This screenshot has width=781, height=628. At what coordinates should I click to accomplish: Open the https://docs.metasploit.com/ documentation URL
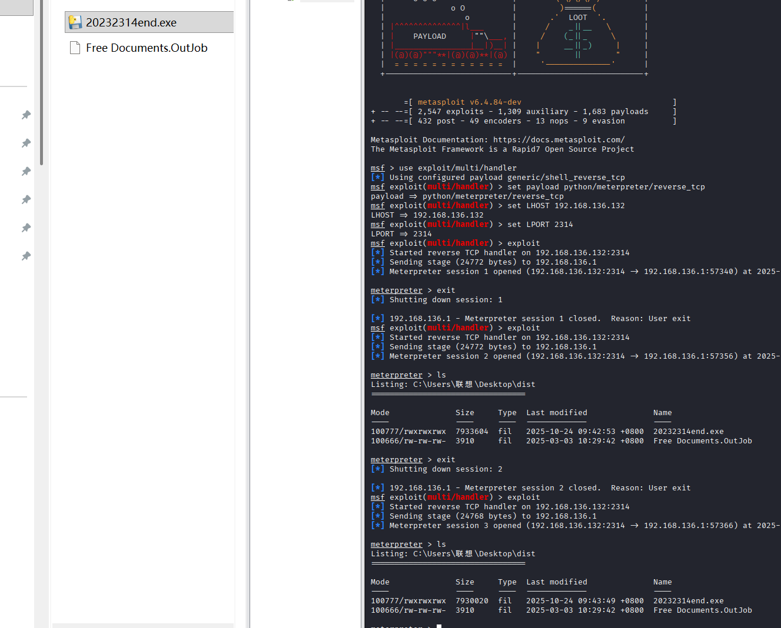[x=559, y=140]
